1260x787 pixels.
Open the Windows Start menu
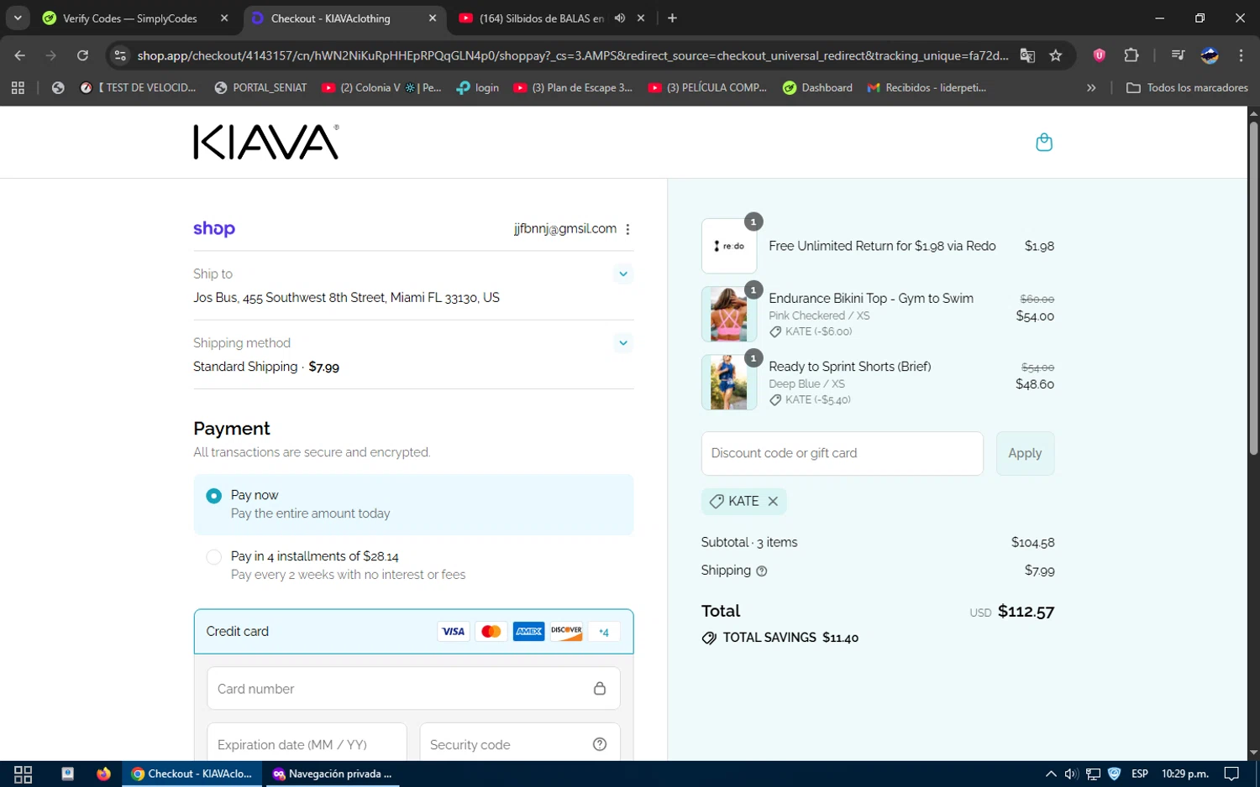pos(24,774)
